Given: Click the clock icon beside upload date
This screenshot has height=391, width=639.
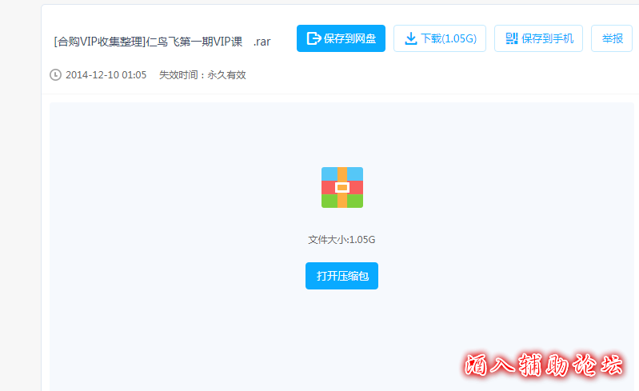Looking at the screenshot, I should pyautogui.click(x=55, y=75).
